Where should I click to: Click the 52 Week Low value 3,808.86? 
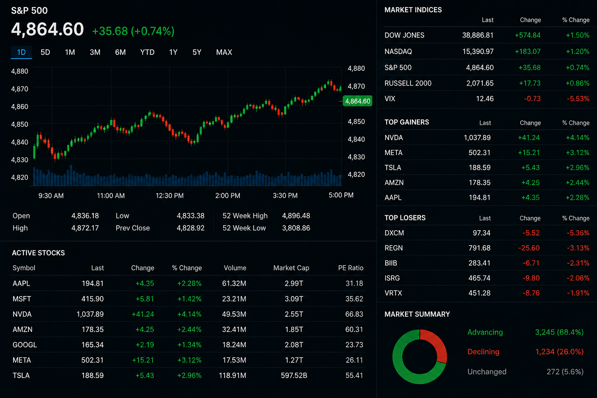(x=296, y=228)
